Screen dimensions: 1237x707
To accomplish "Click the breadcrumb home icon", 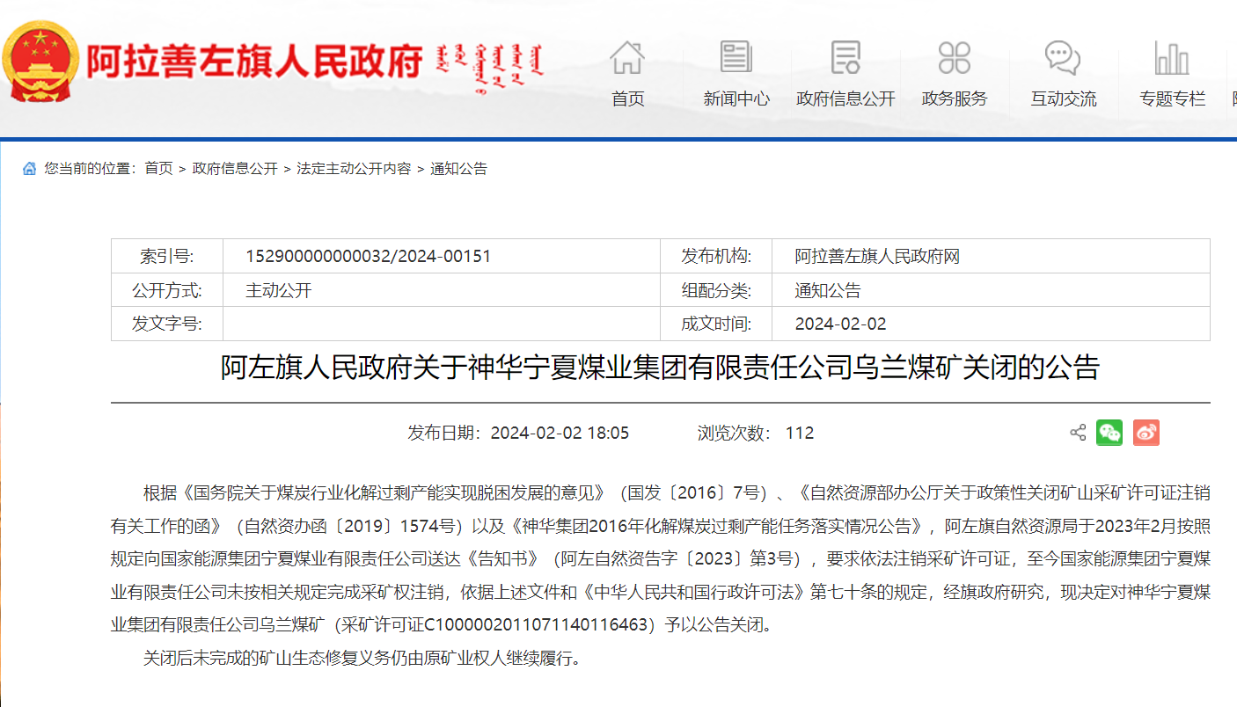I will click(x=30, y=169).
